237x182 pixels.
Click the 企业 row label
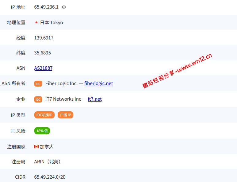click(21, 99)
